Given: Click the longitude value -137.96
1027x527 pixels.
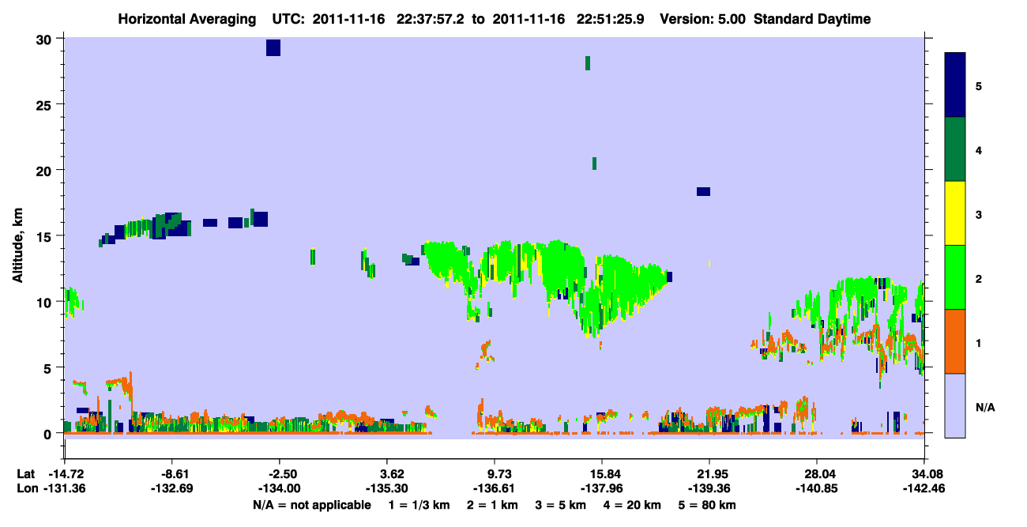Looking at the screenshot, I should click(x=602, y=488).
